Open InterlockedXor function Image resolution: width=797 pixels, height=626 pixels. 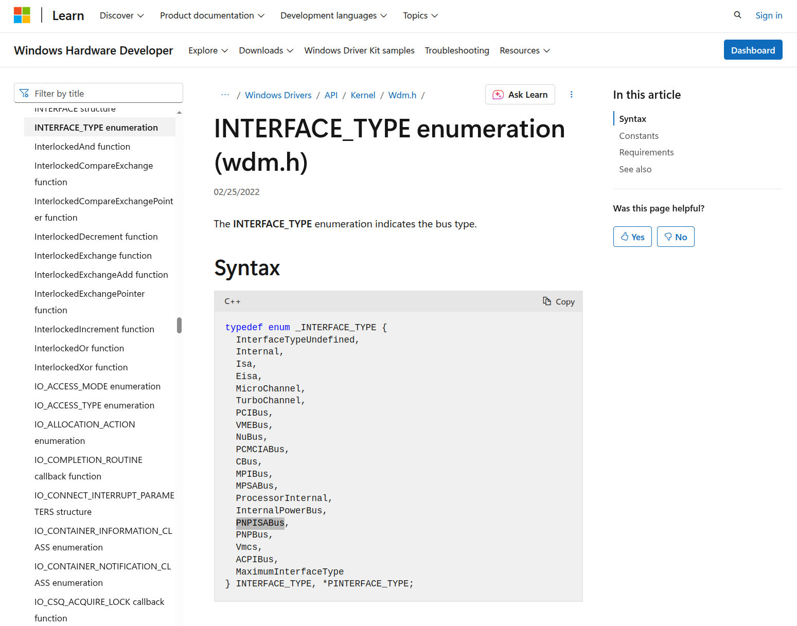(x=81, y=367)
